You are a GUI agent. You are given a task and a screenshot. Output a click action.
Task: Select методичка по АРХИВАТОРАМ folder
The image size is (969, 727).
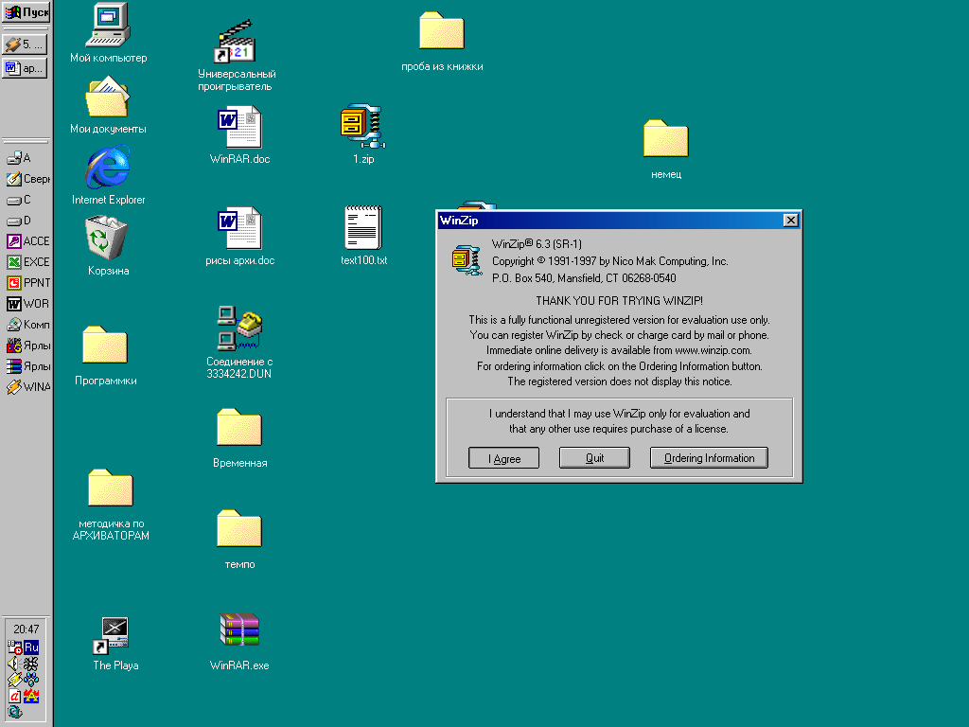click(111, 505)
